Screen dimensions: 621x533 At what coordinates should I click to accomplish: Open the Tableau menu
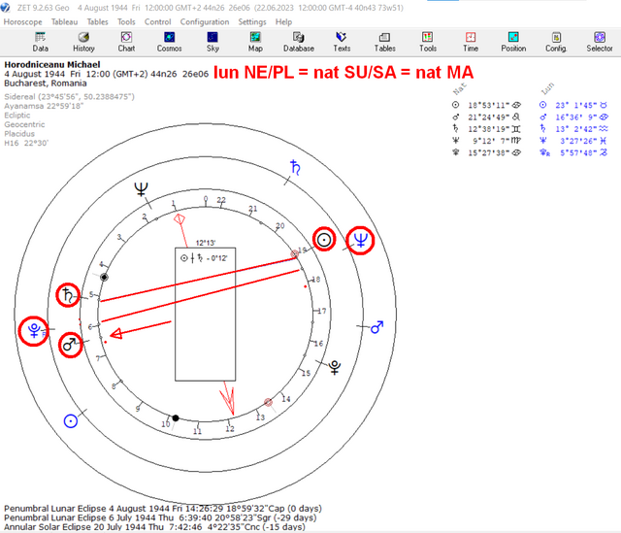click(64, 21)
